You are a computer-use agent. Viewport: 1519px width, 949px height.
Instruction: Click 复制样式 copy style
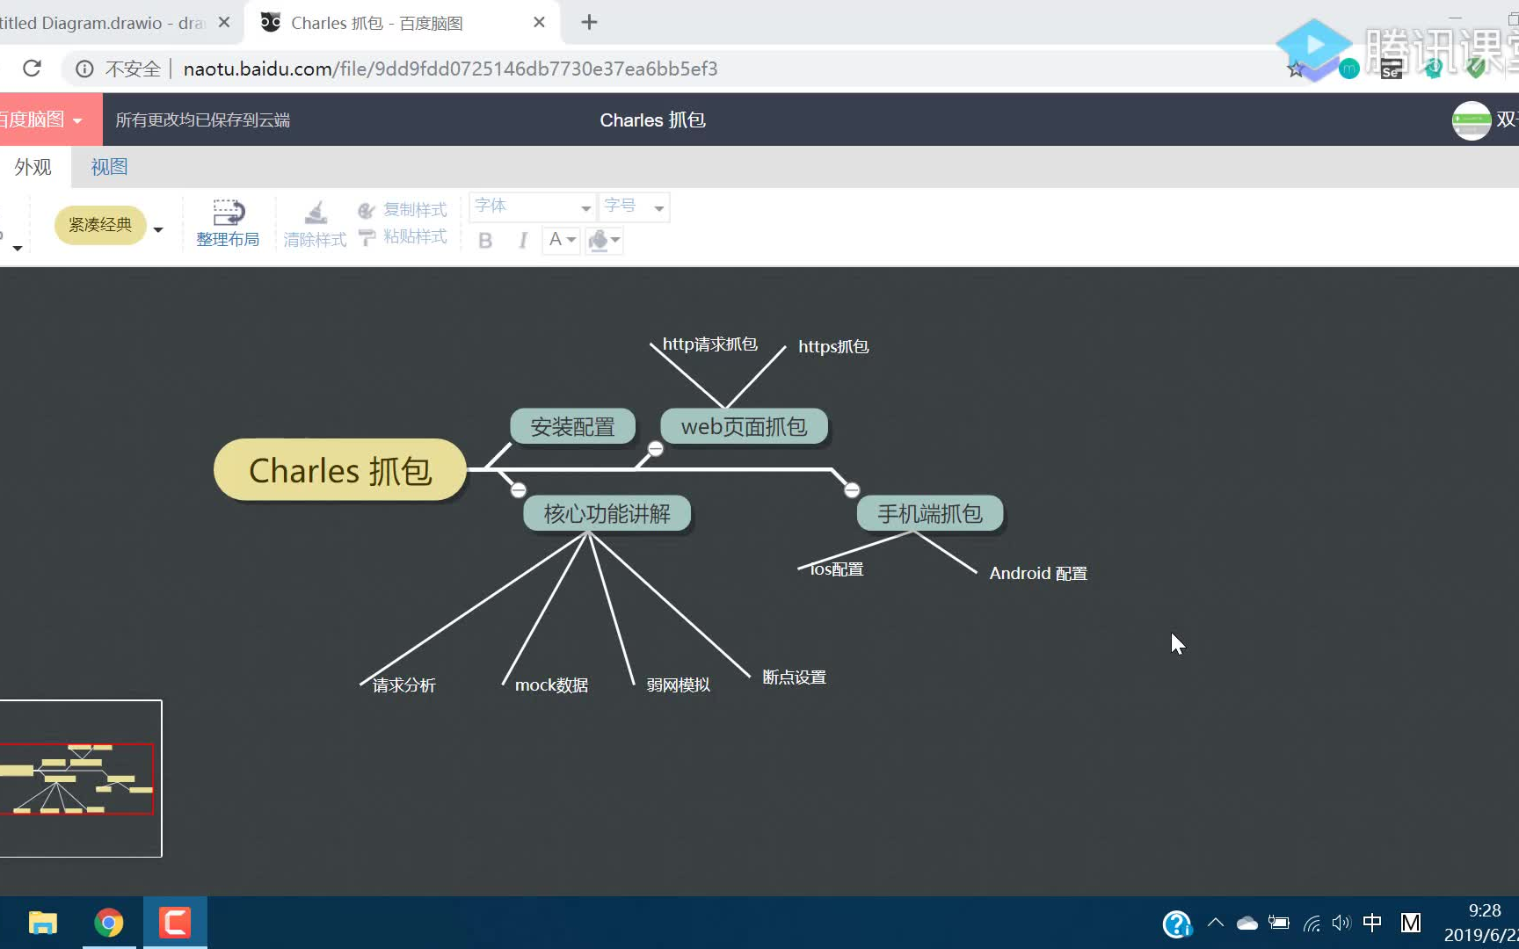[x=403, y=210]
